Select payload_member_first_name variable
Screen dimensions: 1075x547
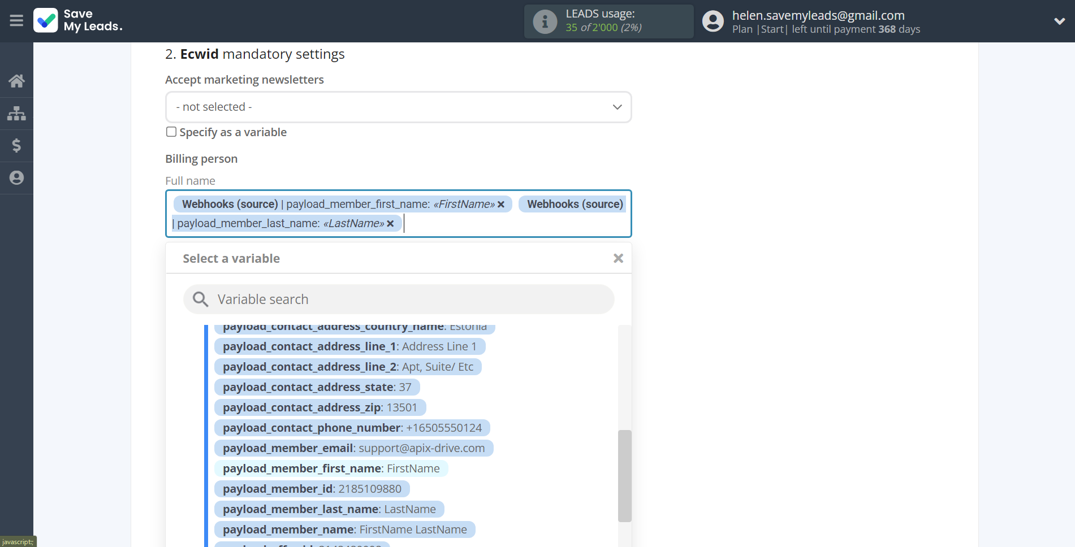[x=331, y=468]
